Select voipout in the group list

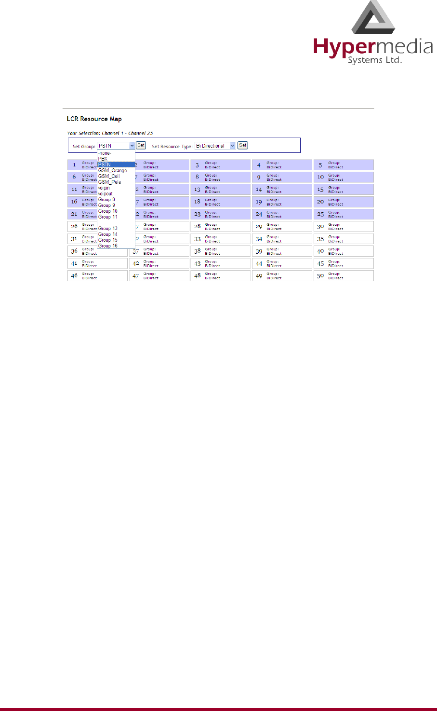(116, 193)
